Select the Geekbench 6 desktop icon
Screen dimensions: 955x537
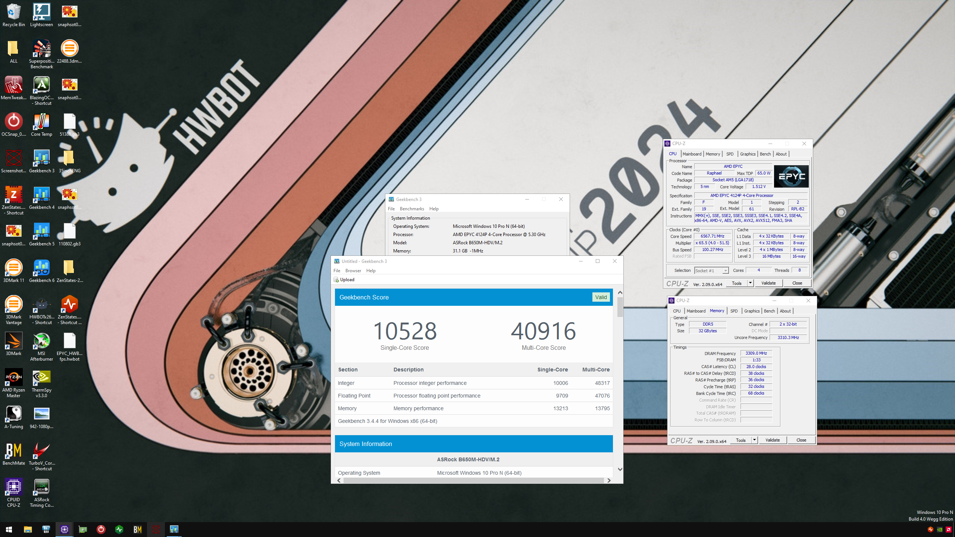41,271
